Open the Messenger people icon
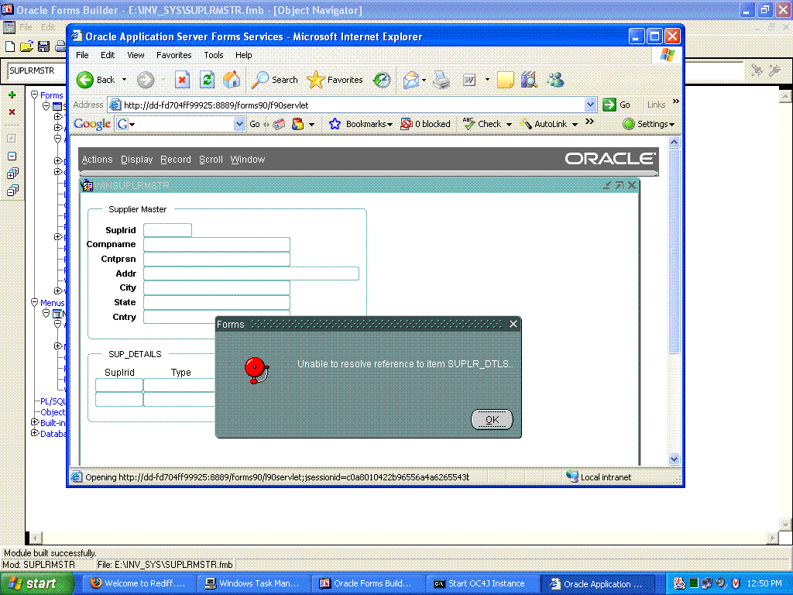 (555, 80)
